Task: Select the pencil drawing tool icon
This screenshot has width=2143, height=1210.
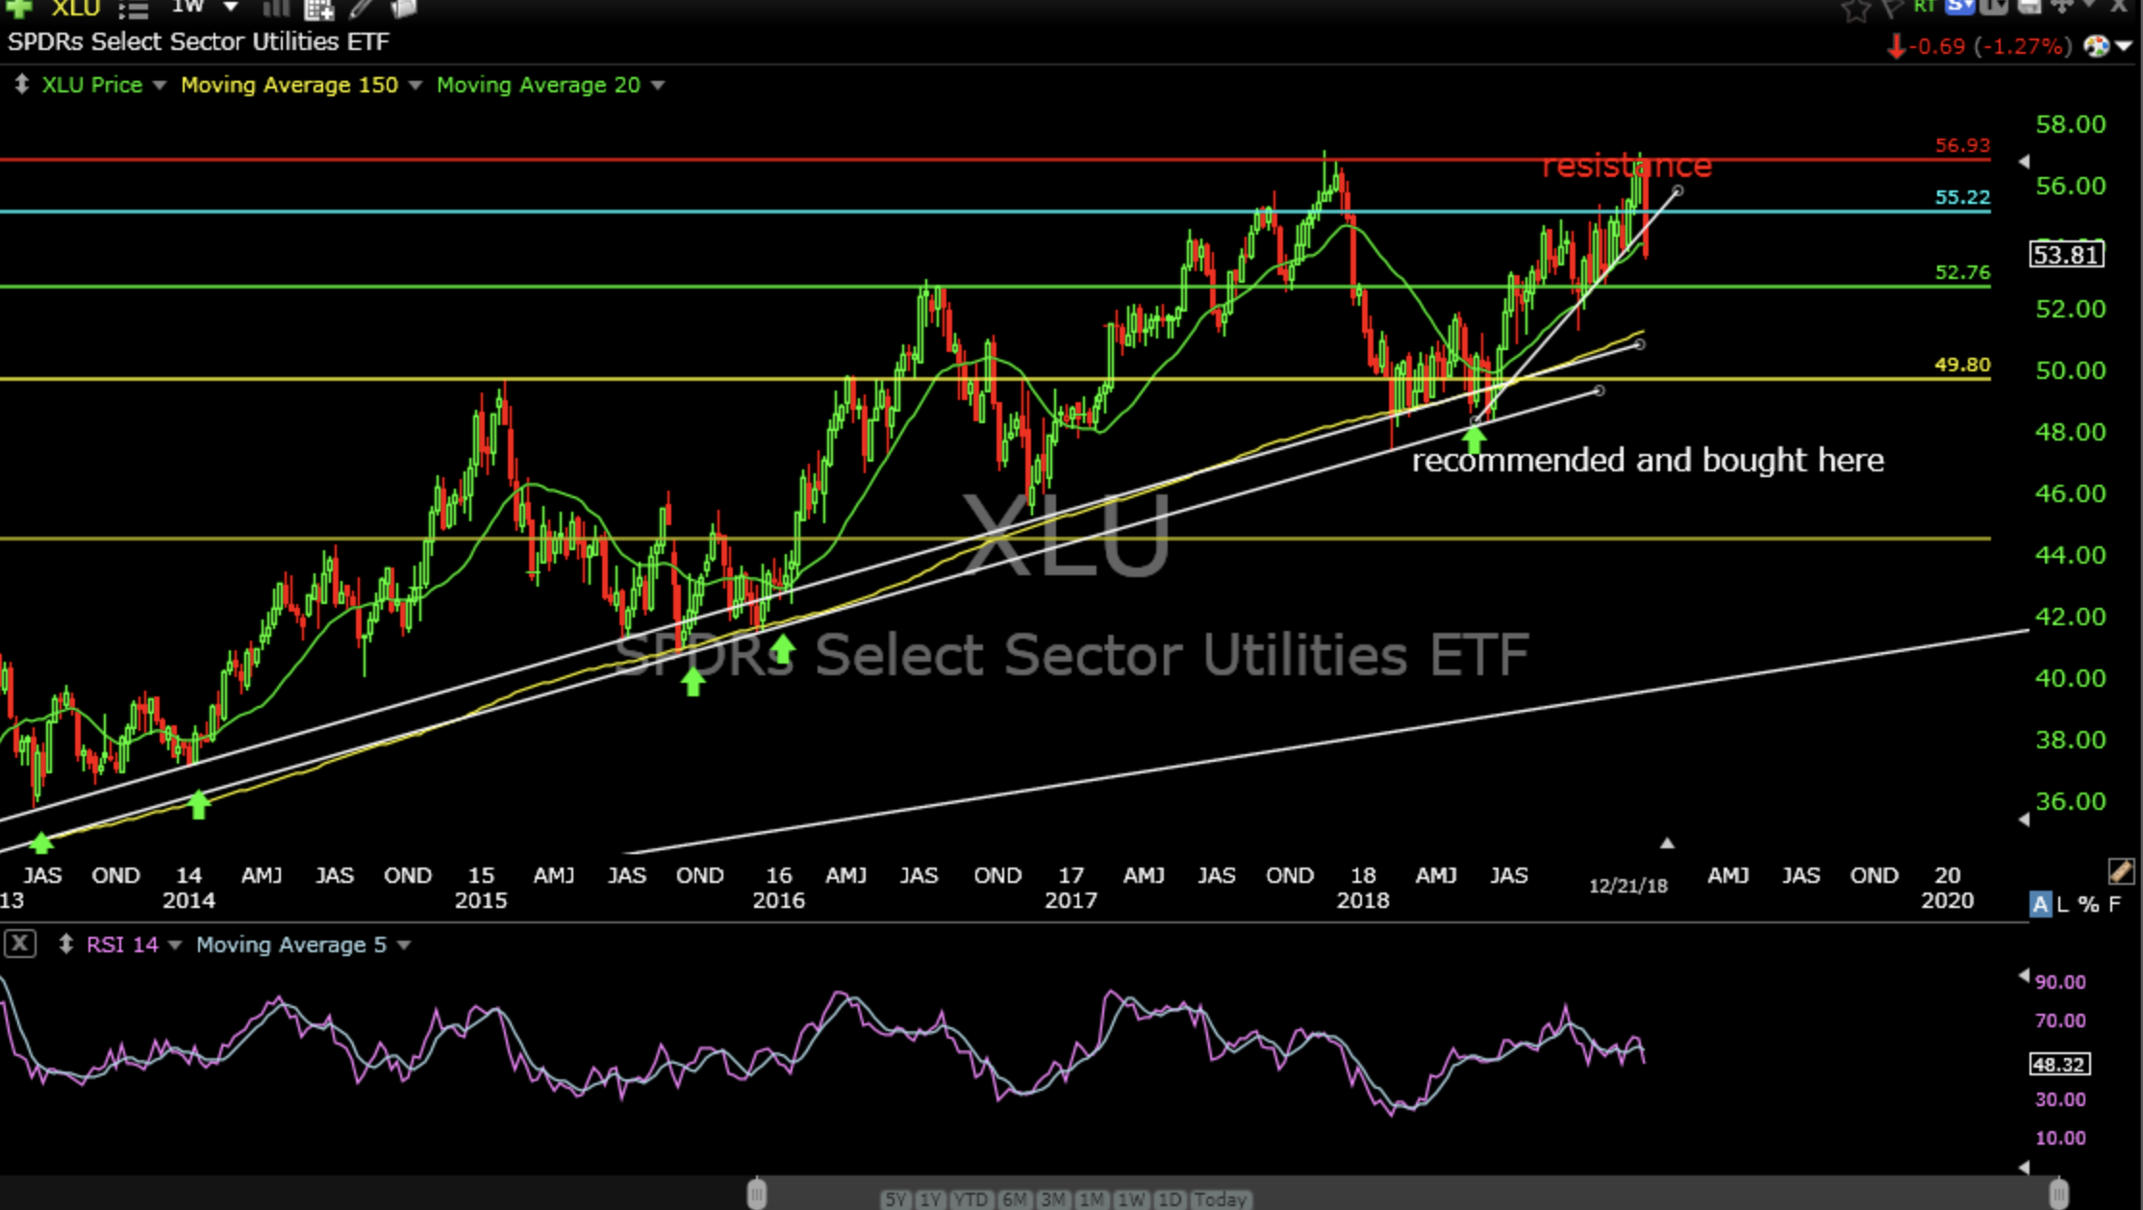Action: click(x=362, y=9)
